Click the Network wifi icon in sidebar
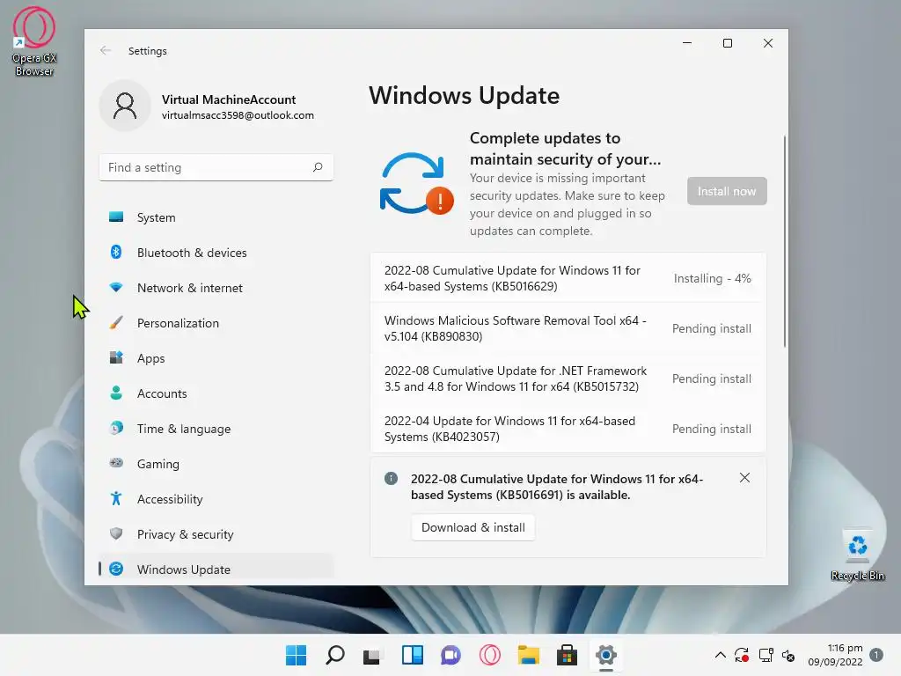This screenshot has width=901, height=676. 116,288
